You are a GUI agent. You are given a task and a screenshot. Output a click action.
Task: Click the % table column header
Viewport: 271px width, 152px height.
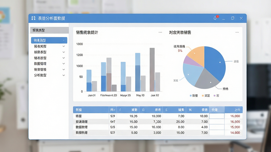click(x=197, y=110)
